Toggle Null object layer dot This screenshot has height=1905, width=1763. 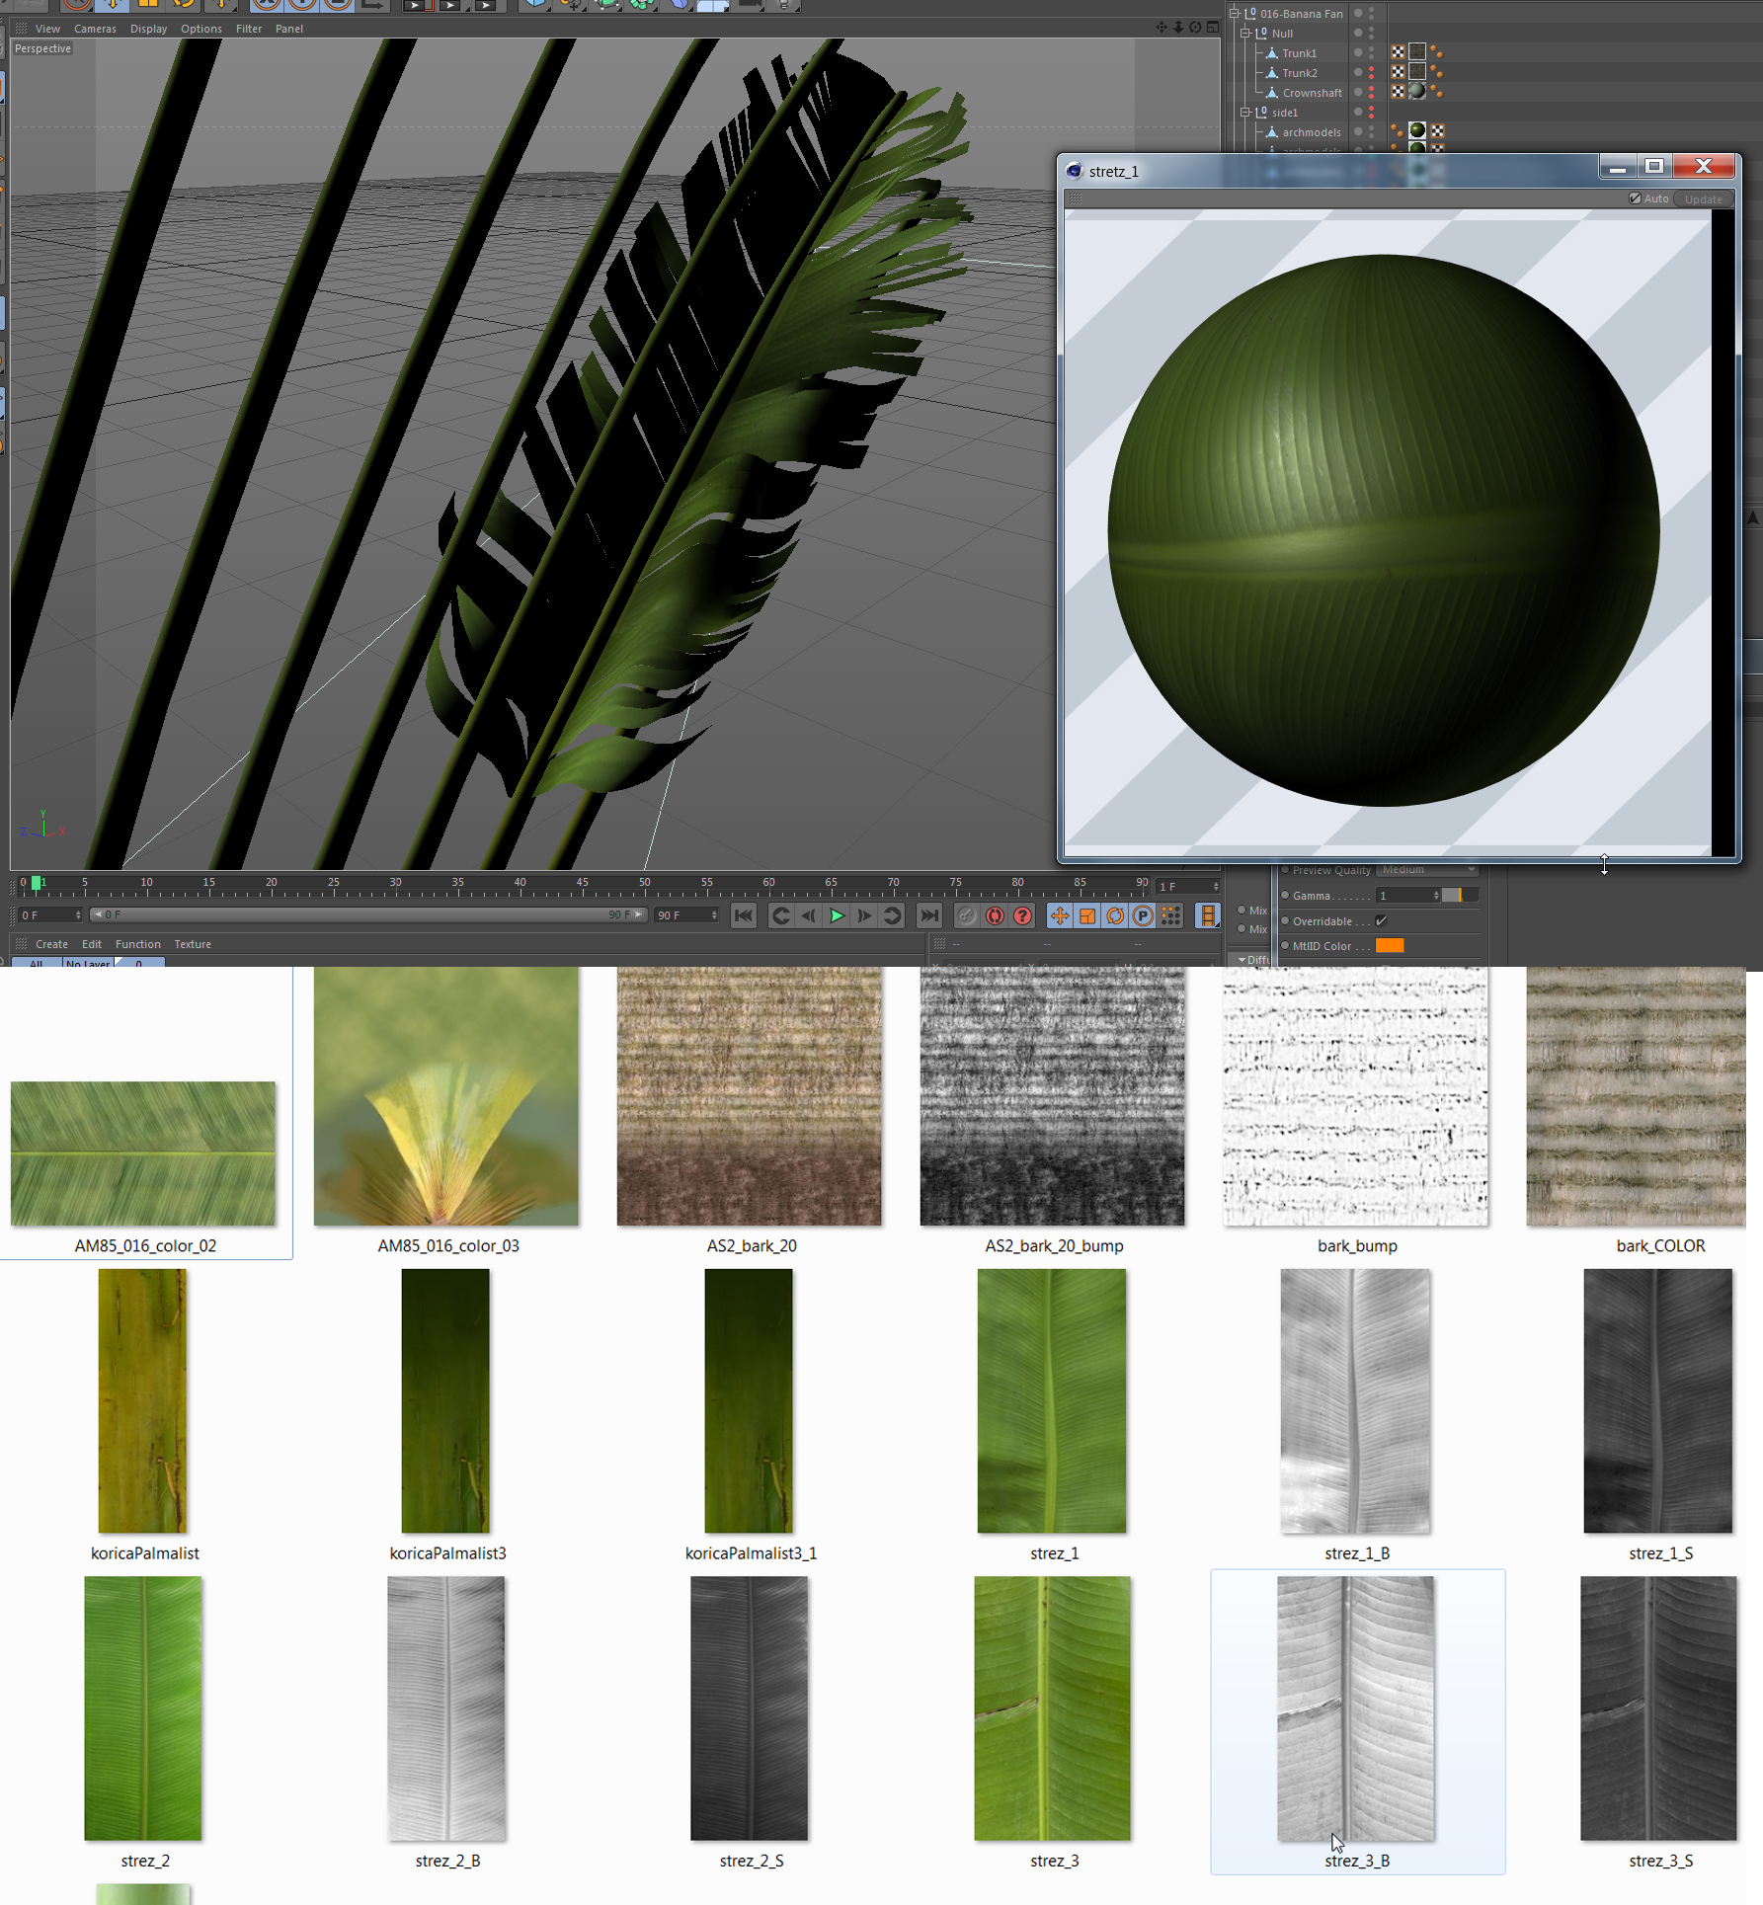[x=1358, y=33]
